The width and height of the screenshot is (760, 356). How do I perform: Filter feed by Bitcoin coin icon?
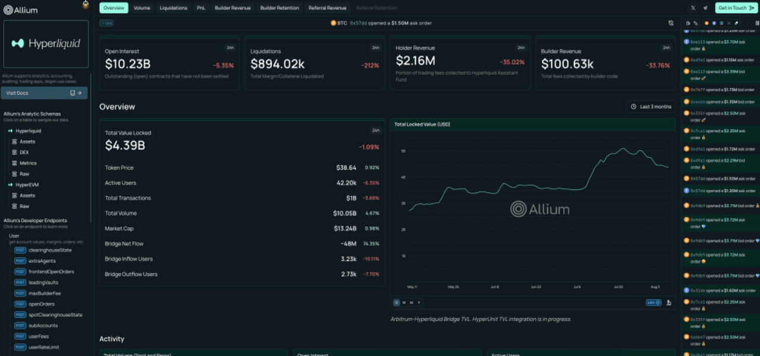pyautogui.click(x=707, y=23)
